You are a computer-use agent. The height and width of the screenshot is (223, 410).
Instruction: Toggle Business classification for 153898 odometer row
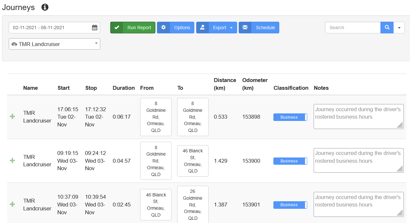click(290, 117)
